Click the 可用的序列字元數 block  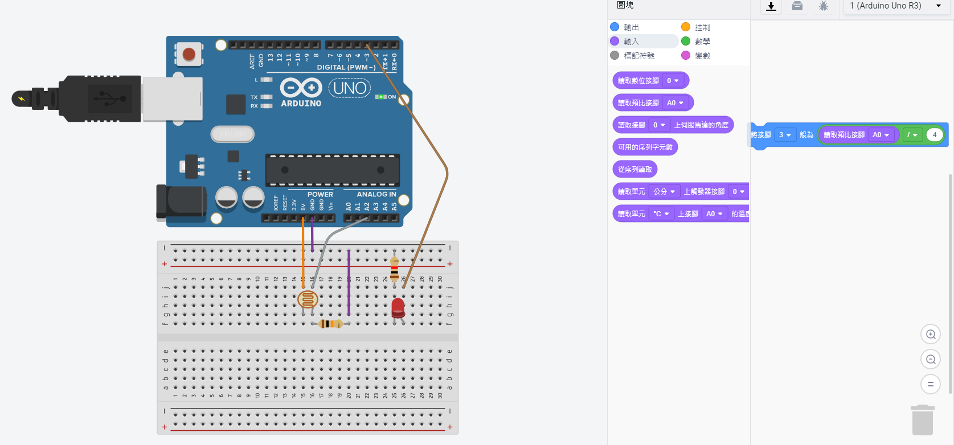pos(645,147)
